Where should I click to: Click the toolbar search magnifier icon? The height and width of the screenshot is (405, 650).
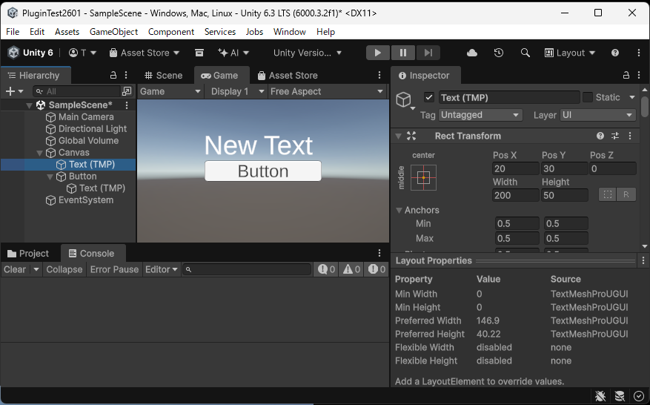pyautogui.click(x=525, y=53)
